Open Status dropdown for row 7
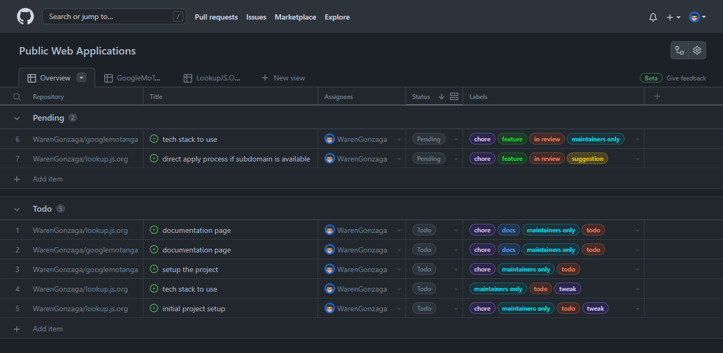The width and height of the screenshot is (723, 353). coord(456,159)
